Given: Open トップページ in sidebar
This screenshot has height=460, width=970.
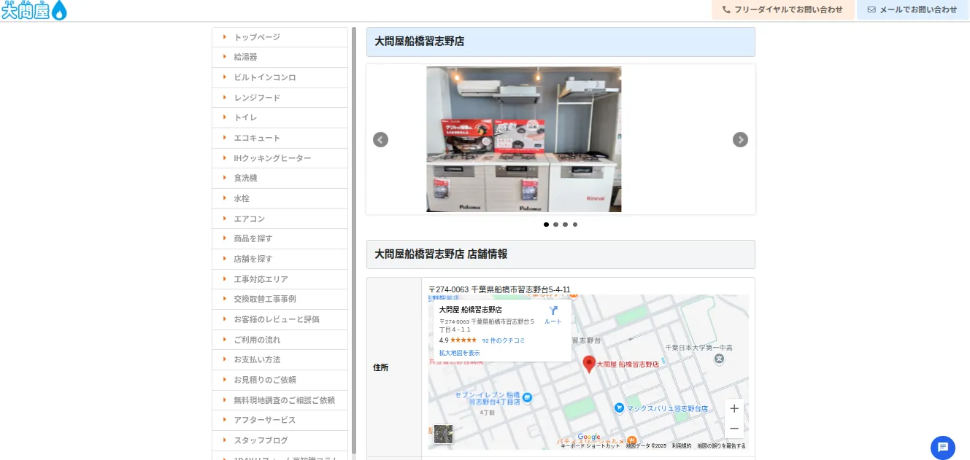Looking at the screenshot, I should coord(280,37).
